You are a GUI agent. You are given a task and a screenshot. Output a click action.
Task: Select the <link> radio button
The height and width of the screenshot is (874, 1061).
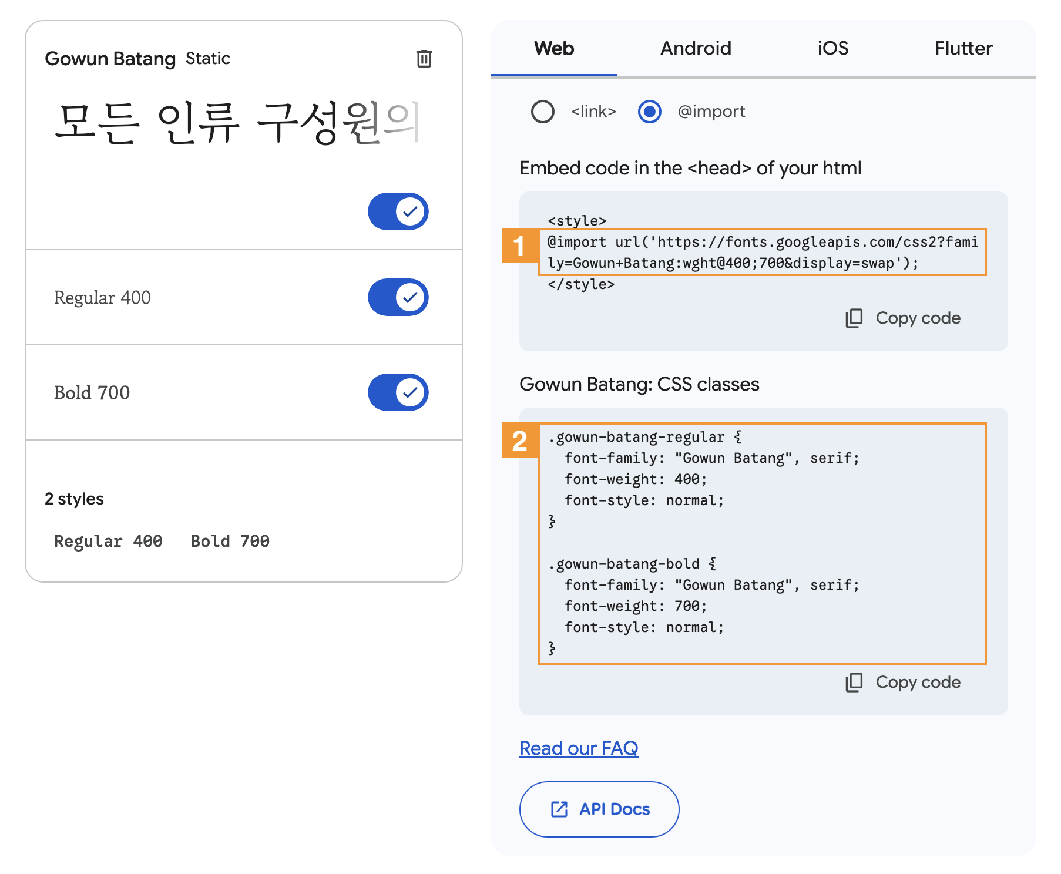pyautogui.click(x=542, y=112)
